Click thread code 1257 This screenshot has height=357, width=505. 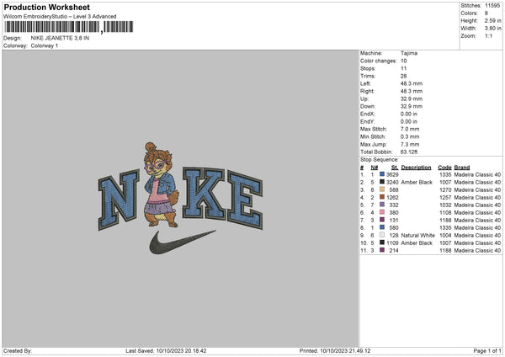445,198
